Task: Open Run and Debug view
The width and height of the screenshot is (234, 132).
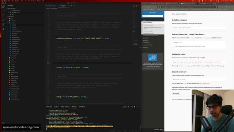Action: click(3, 20)
